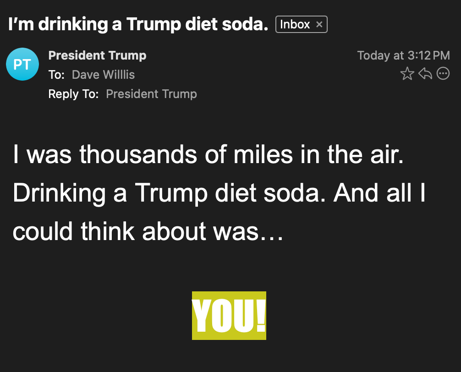Click the body text "could think about was…"
The image size is (461, 372).
pos(148,232)
